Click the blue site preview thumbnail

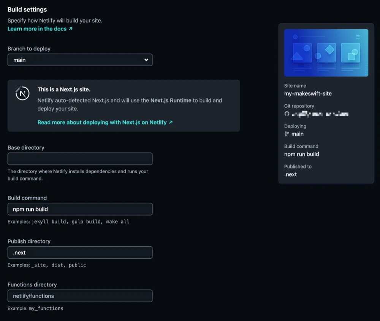click(x=326, y=53)
